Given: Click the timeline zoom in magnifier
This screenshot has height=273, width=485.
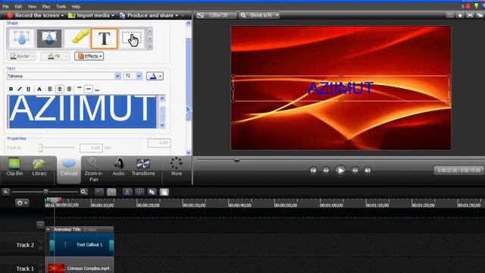Looking at the screenshot, I should click(x=84, y=192).
